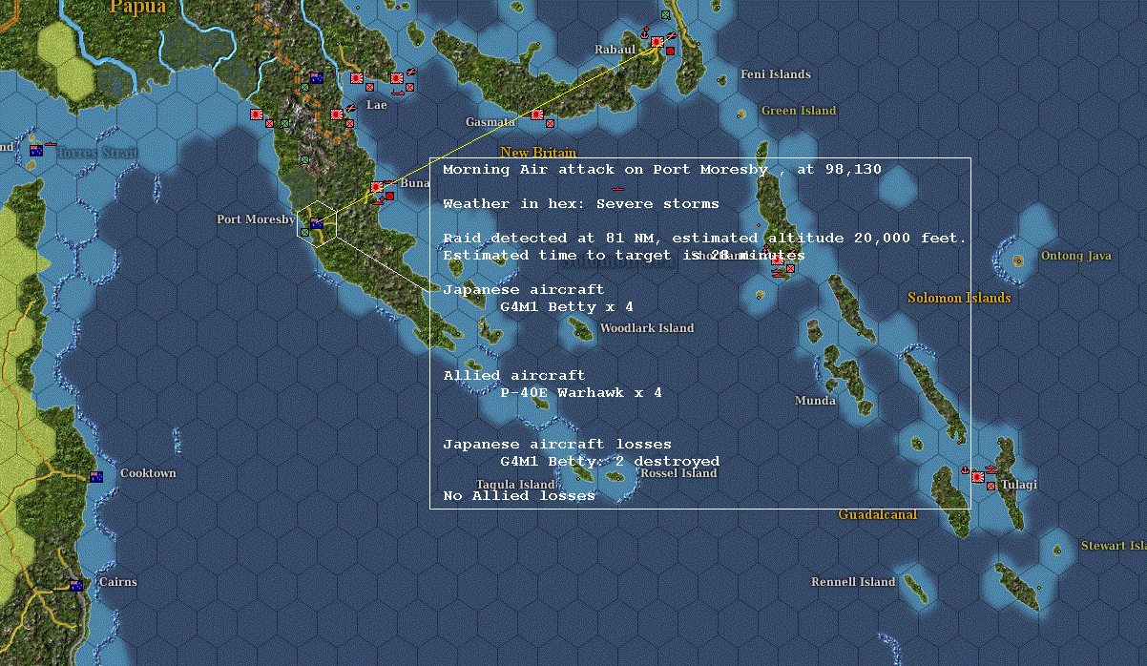Click the red crossed unit marker at Gasmata

coord(551,123)
